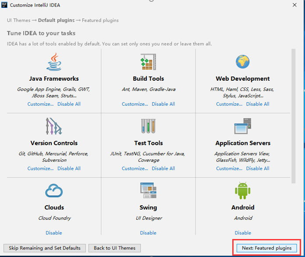The image size is (305, 257).
Task: Click the Web Development heading
Action: (243, 79)
